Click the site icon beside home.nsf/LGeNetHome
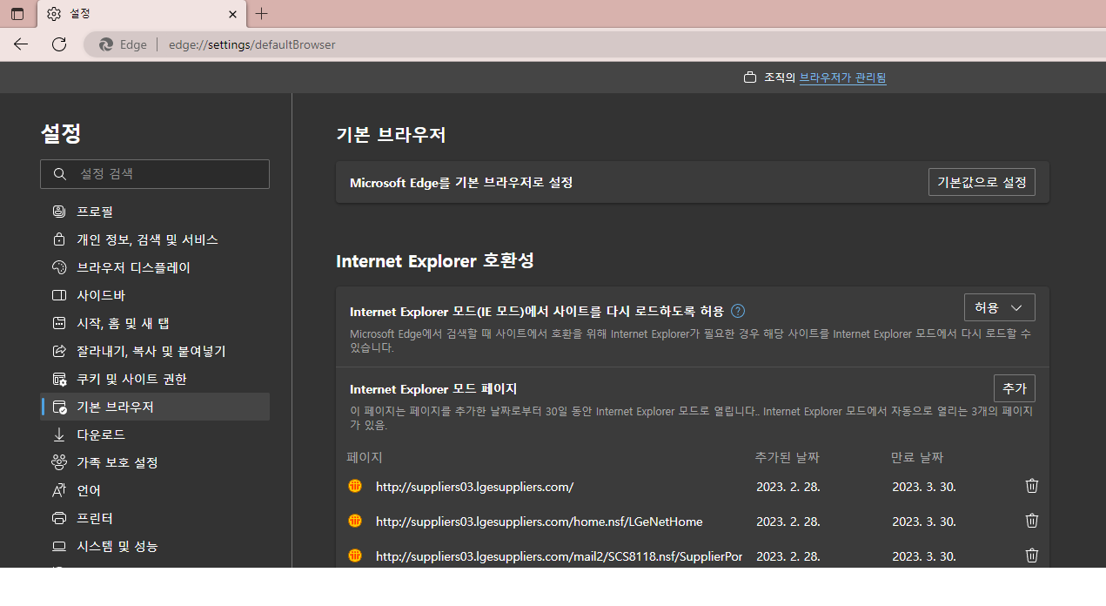The image size is (1106, 606). [x=355, y=521]
